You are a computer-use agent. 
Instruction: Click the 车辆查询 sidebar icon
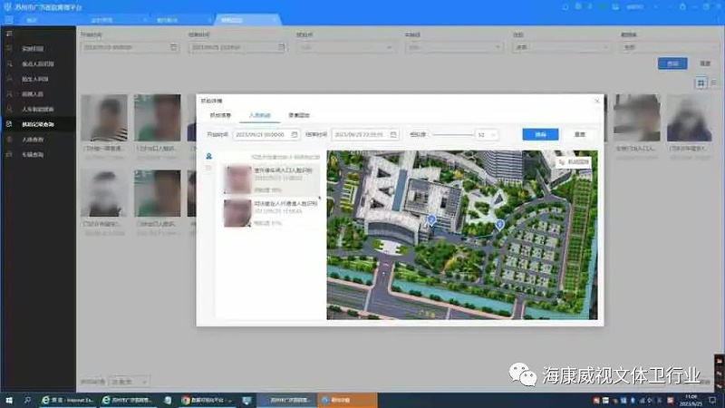[9, 154]
